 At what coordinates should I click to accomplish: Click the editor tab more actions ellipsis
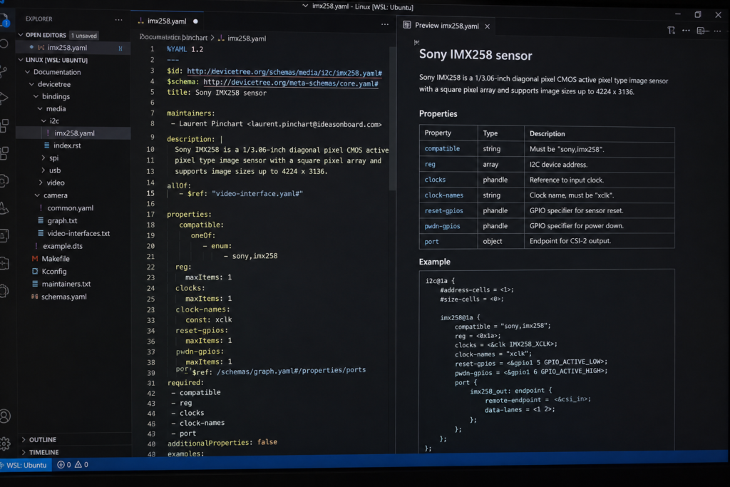[384, 24]
